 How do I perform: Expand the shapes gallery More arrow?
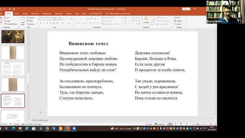coord(142,24)
